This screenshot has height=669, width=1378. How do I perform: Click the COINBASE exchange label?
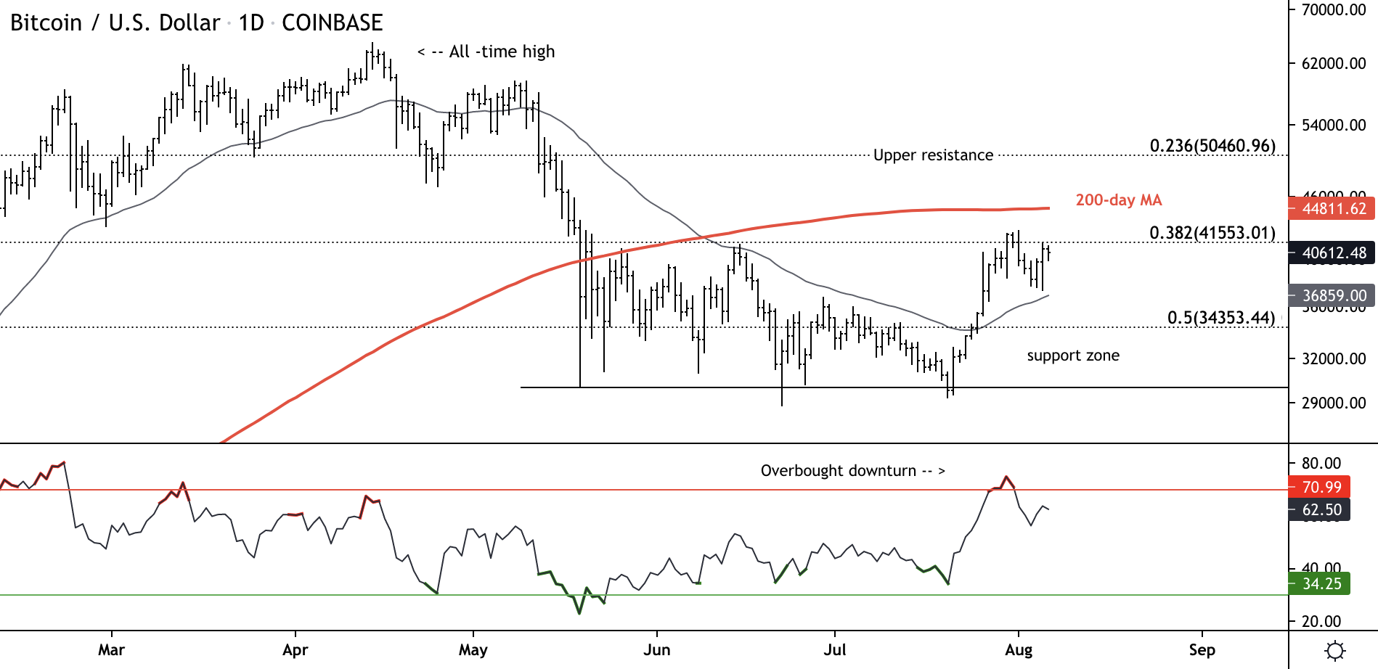[332, 23]
